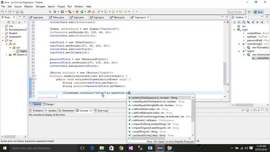
Task: Open the Window menu
Action: (79, 7)
